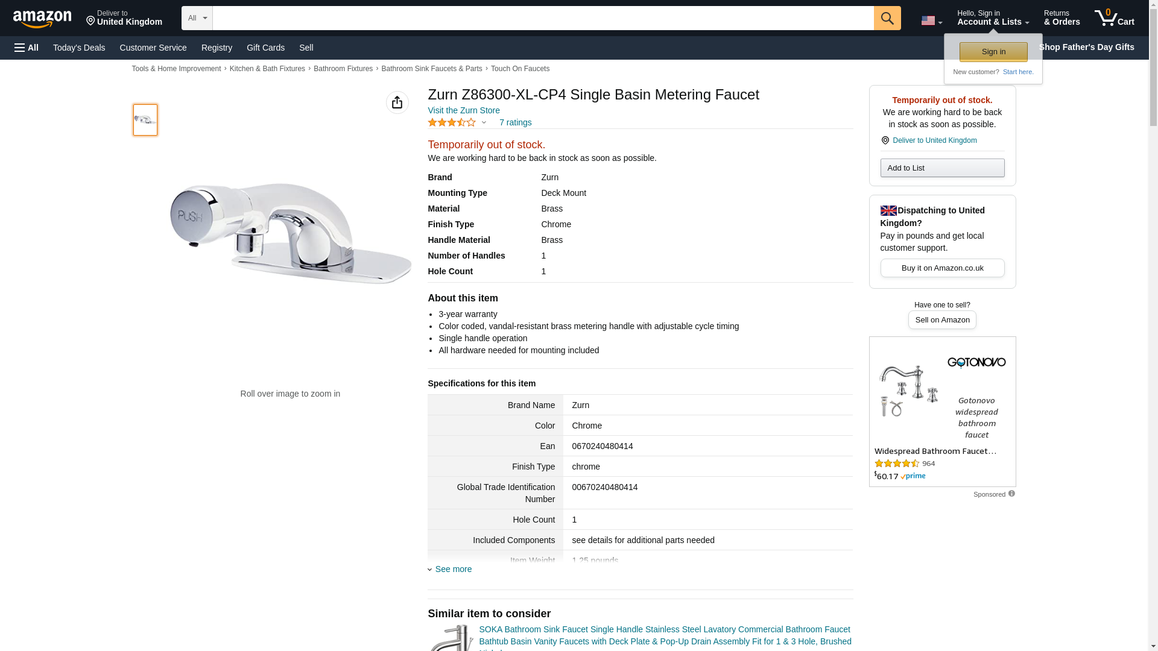The width and height of the screenshot is (1158, 651).
Task: Go to Today's Deals
Action: pyautogui.click(x=79, y=48)
